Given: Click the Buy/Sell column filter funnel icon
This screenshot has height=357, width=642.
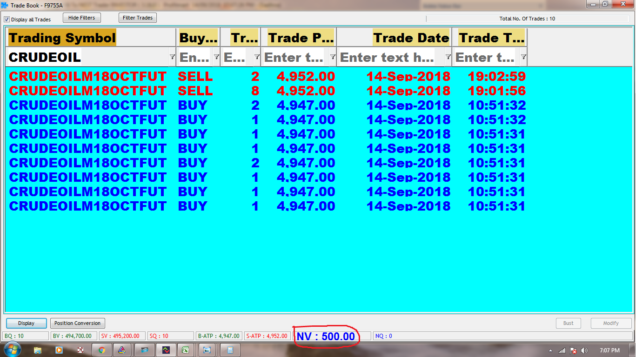Looking at the screenshot, I should click(x=216, y=57).
